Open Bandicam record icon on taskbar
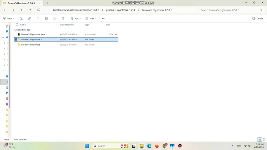267x150 pixels. [180, 146]
